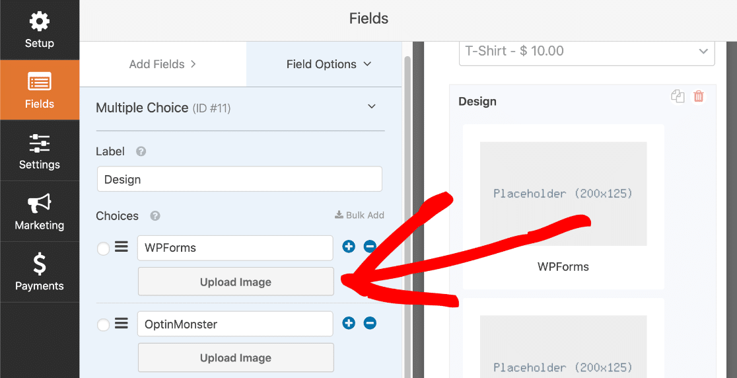Open the Marketing megaphone panel
Screen dimensions: 737x378
pyautogui.click(x=40, y=211)
